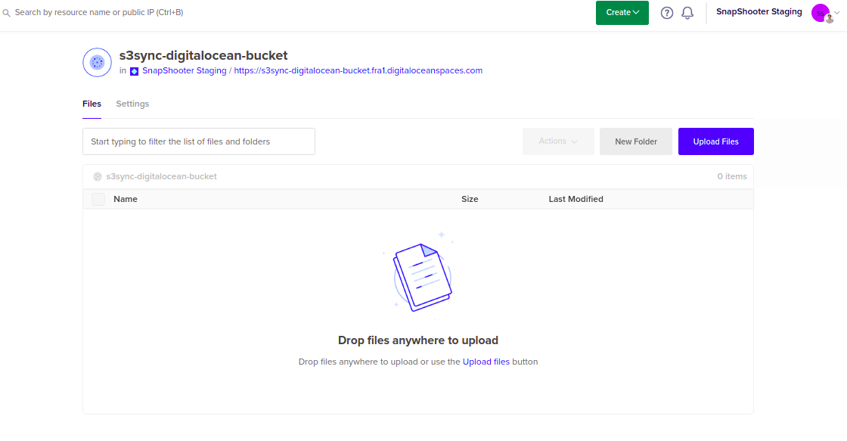Tick the select-all checkbox beside Name

(98, 200)
